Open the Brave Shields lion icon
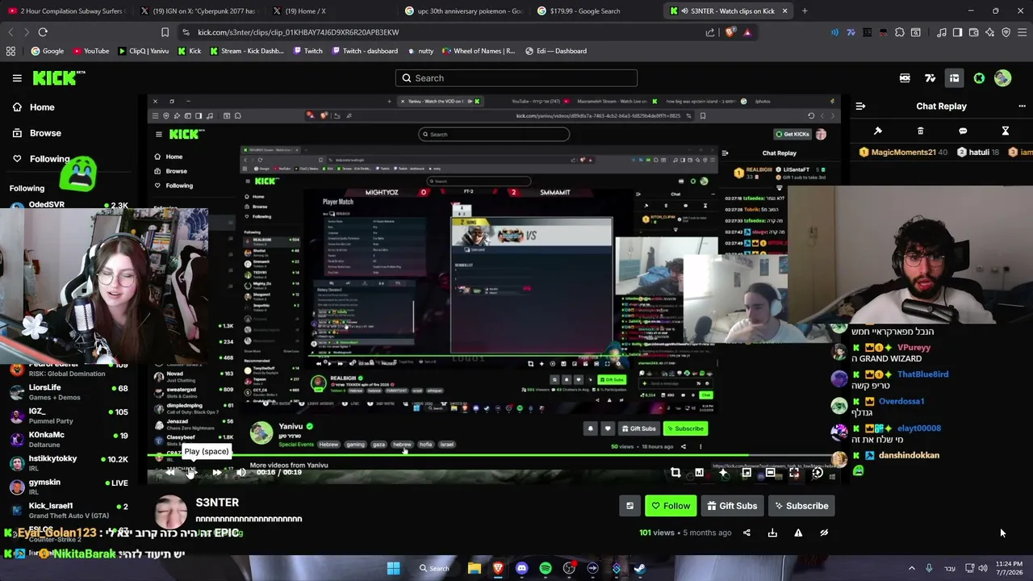 730,32
